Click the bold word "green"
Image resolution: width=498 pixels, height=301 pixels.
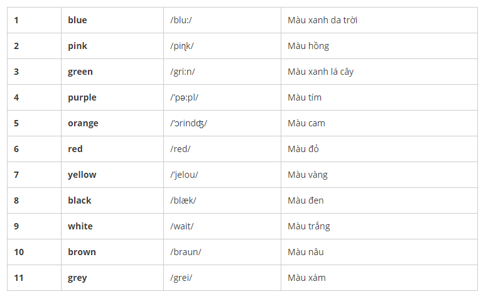[80, 72]
